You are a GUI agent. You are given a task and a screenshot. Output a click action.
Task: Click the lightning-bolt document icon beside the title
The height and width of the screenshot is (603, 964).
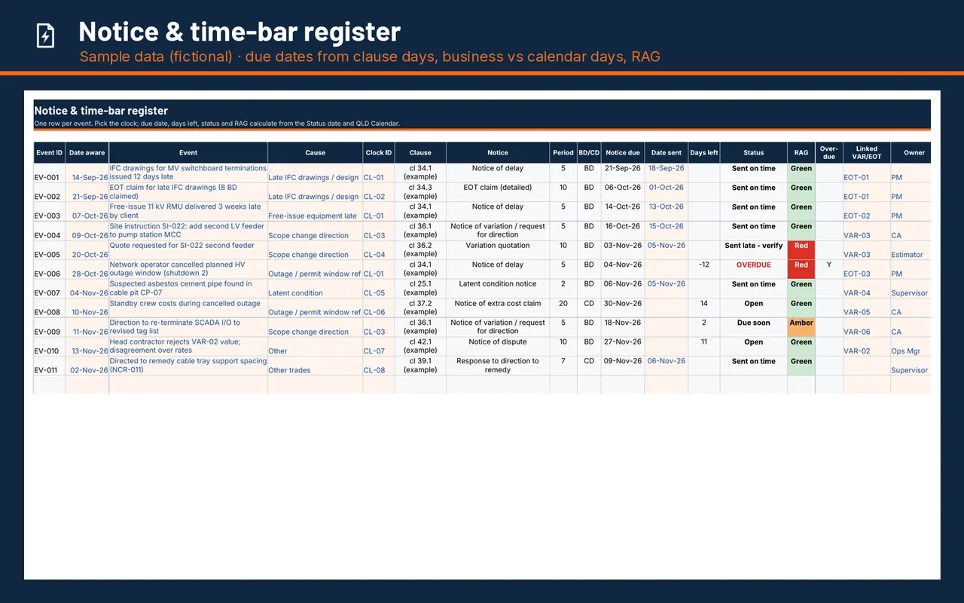click(x=46, y=35)
